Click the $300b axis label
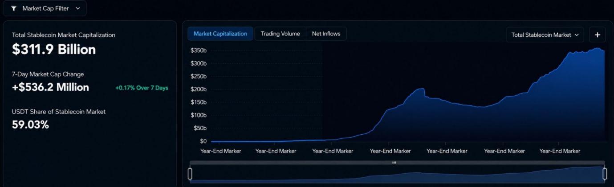 (199, 63)
